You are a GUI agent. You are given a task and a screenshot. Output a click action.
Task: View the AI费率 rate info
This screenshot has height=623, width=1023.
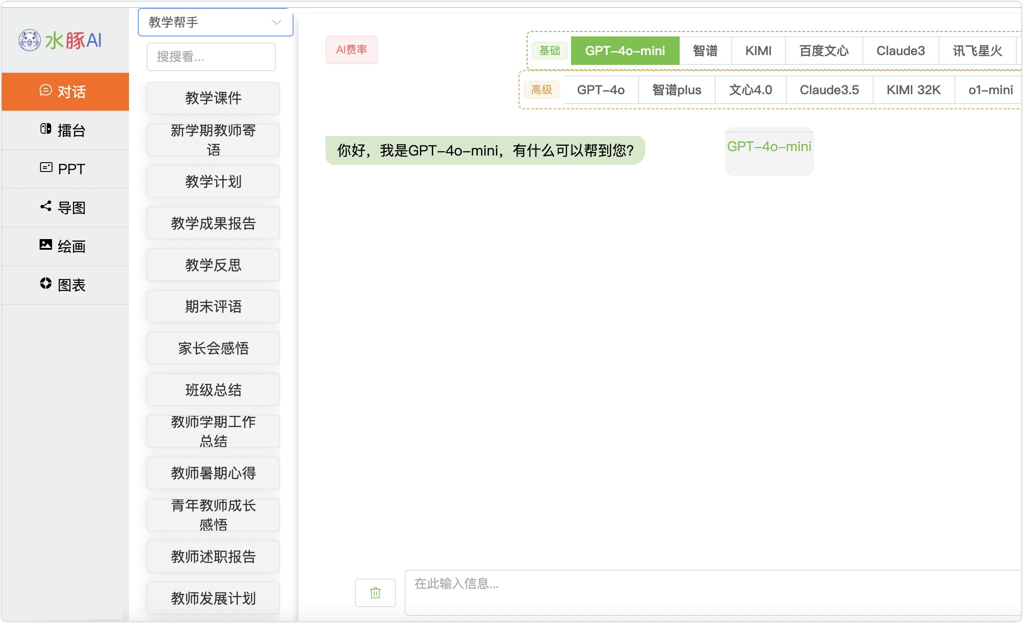coord(351,50)
